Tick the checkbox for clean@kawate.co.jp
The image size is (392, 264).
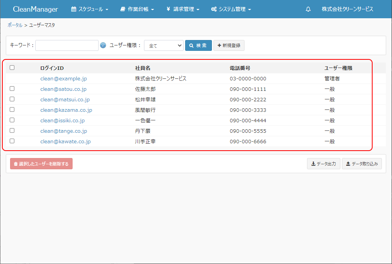12,141
